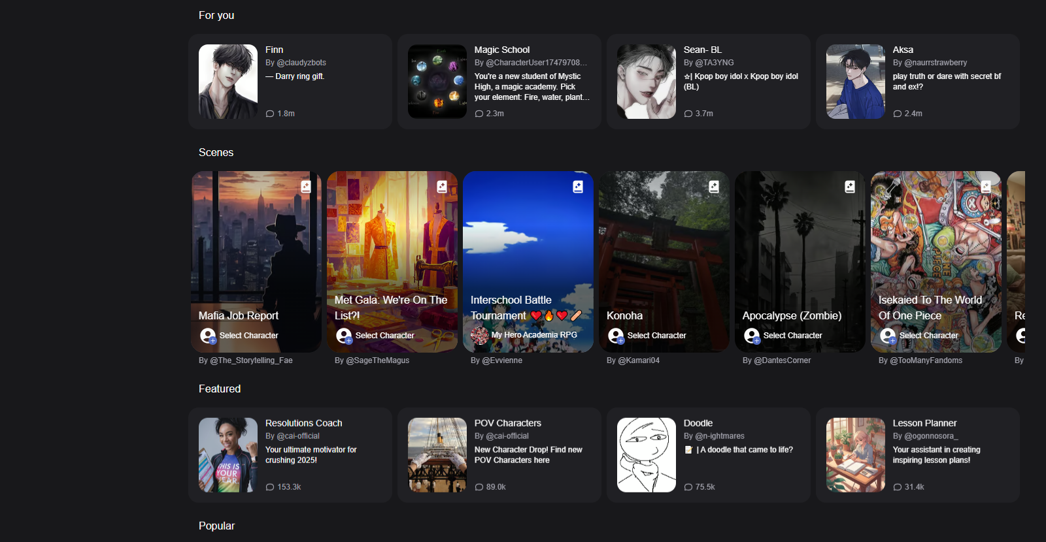Screen dimensions: 1046x542
Task: Open Isekaied To The World Of One Piece title
Action: (x=930, y=308)
